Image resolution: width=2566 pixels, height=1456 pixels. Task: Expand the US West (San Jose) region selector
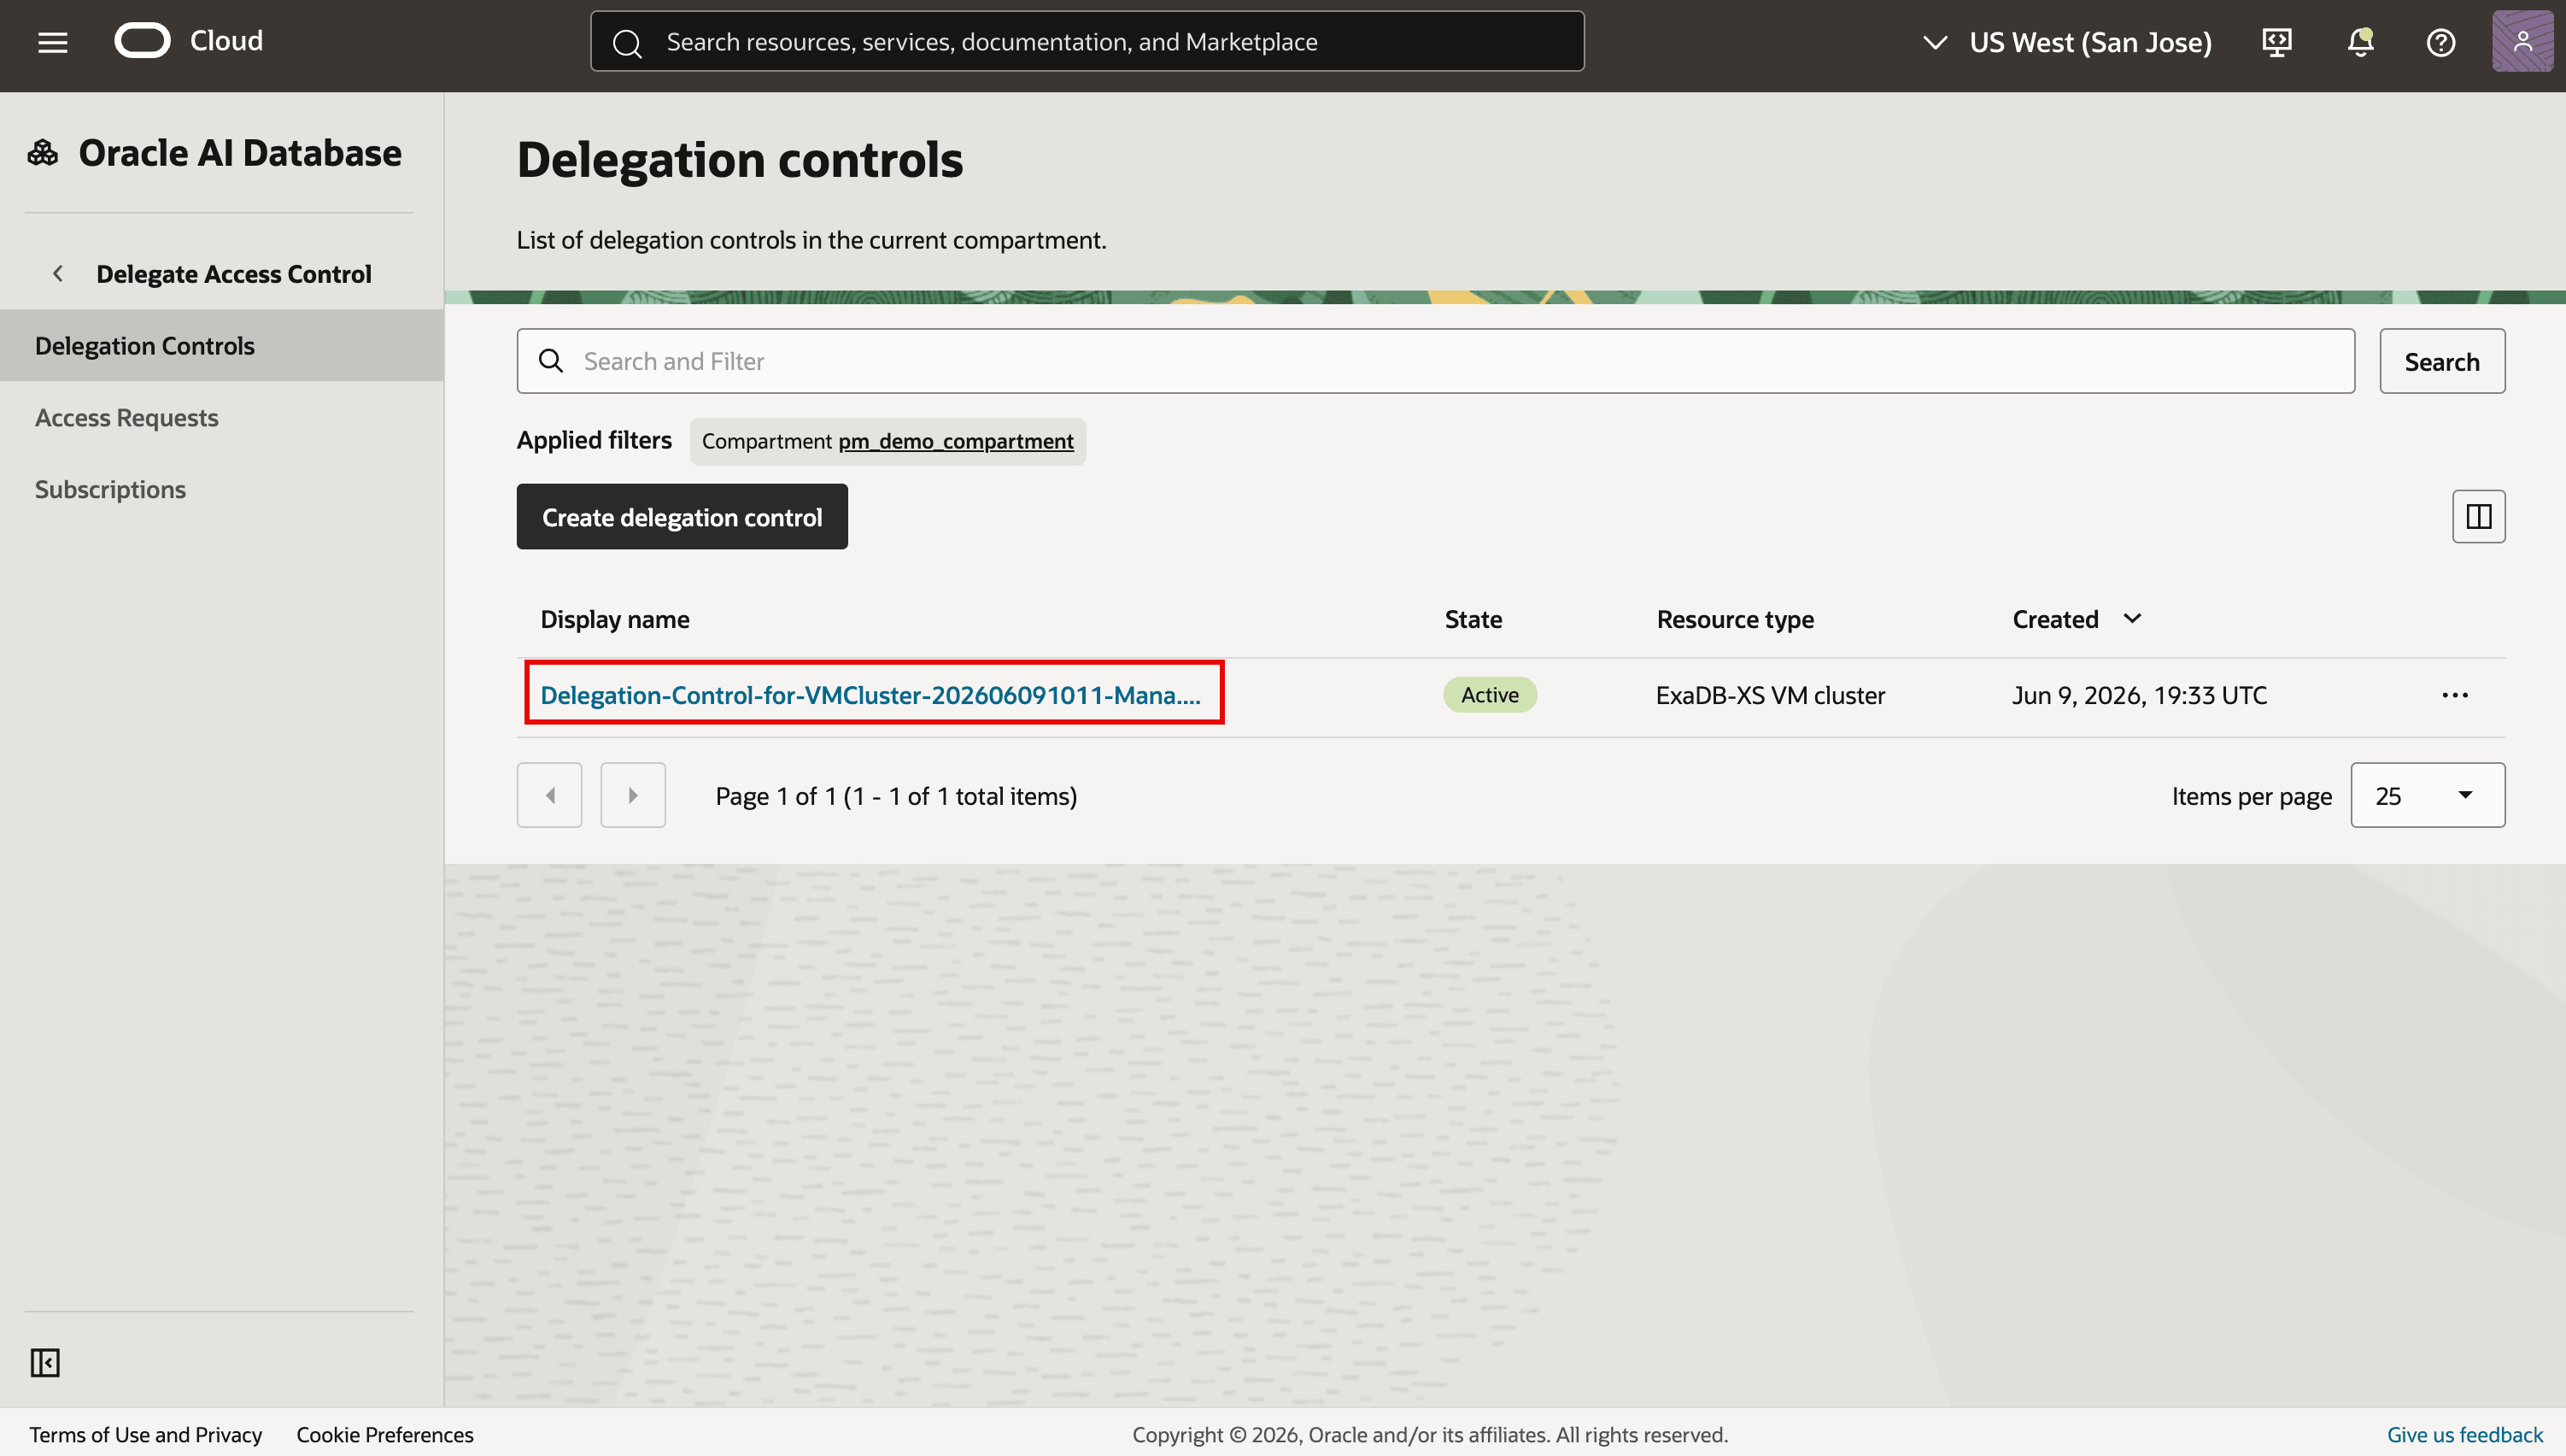click(x=2066, y=42)
